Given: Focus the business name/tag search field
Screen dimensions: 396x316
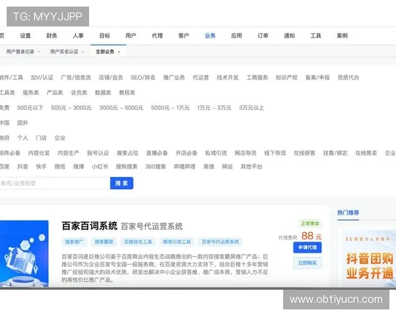Looking at the screenshot, I should (55, 183).
